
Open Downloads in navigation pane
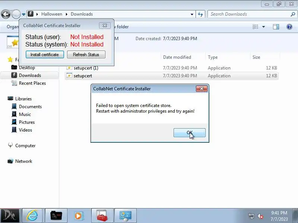(x=30, y=75)
